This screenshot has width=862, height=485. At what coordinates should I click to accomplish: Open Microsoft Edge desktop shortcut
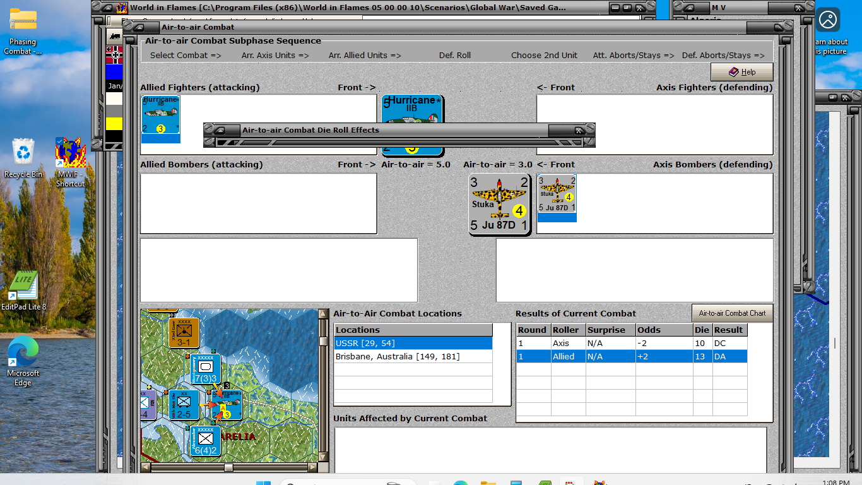23,361
